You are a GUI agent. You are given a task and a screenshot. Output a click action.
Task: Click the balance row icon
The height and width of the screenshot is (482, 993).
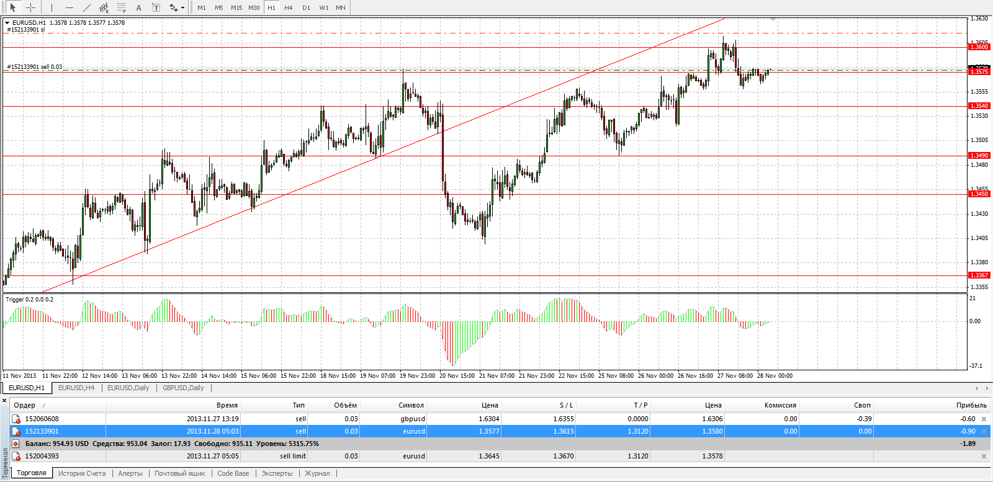coord(17,444)
